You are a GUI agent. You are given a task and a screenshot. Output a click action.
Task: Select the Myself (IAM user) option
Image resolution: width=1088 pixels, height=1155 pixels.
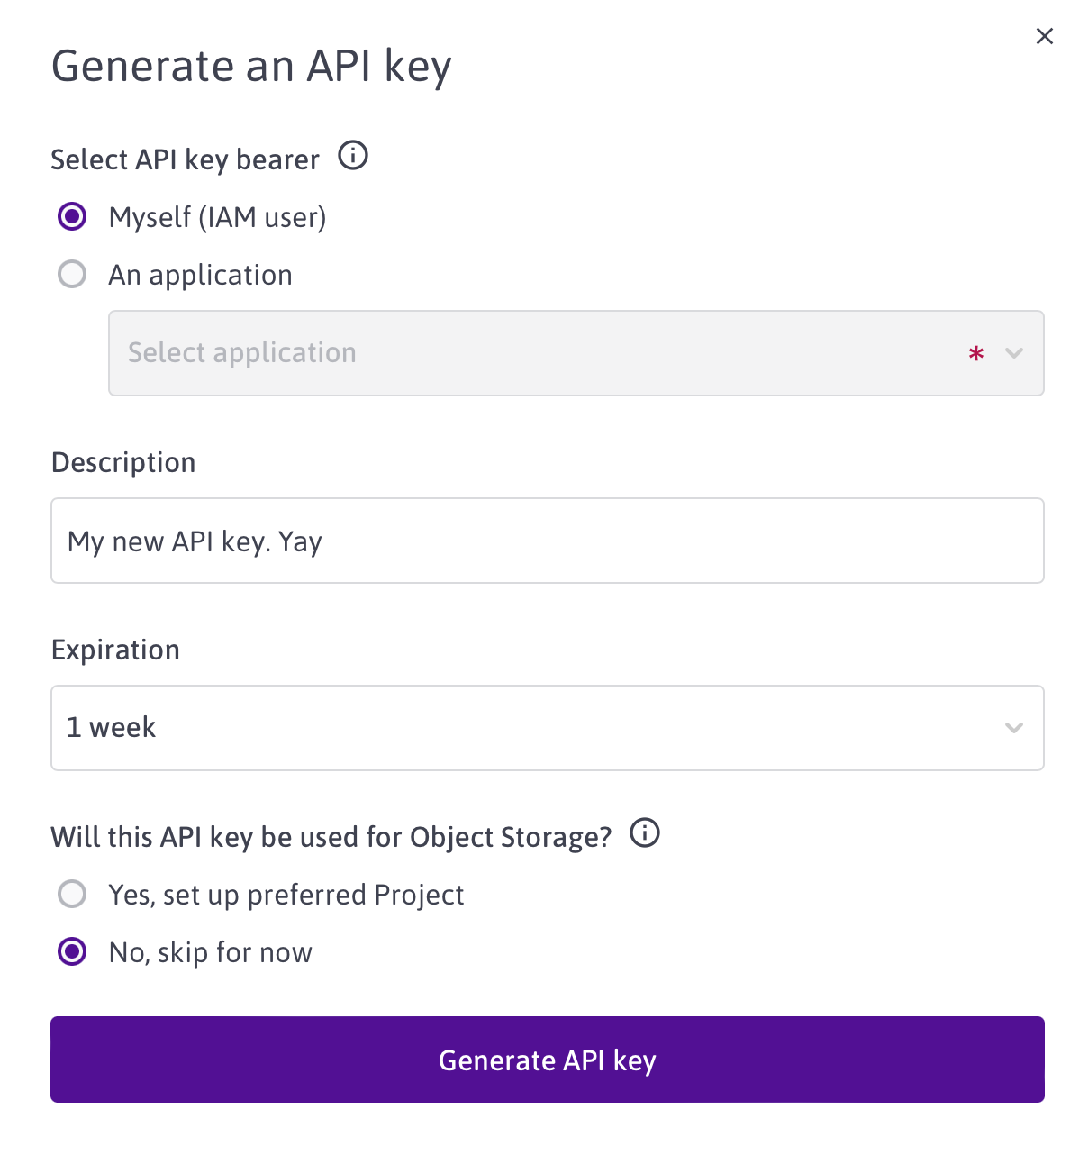coord(71,216)
